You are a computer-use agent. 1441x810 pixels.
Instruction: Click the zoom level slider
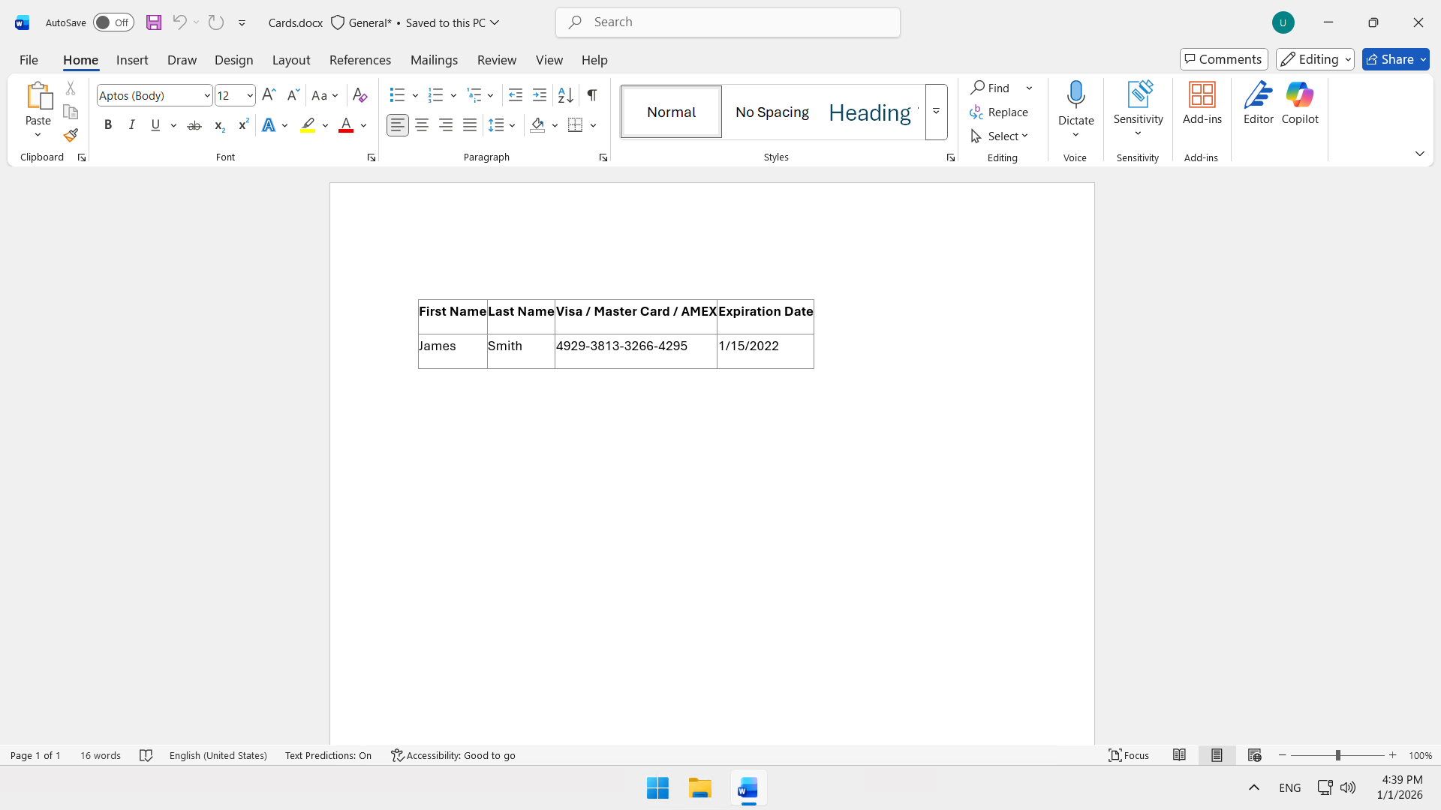(1337, 755)
